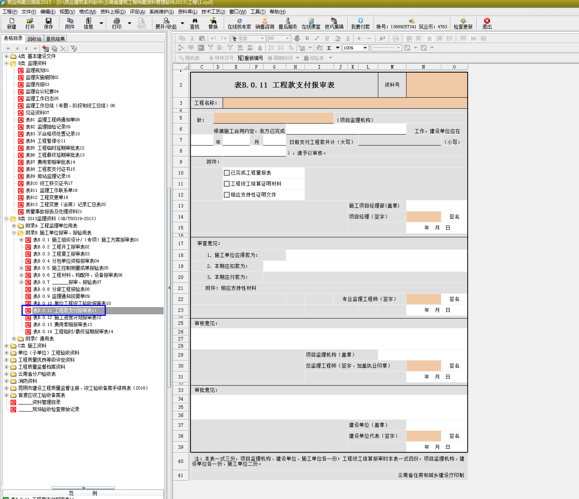Select the 表格目录 tab
The width and height of the screenshot is (579, 499).
tap(13, 38)
